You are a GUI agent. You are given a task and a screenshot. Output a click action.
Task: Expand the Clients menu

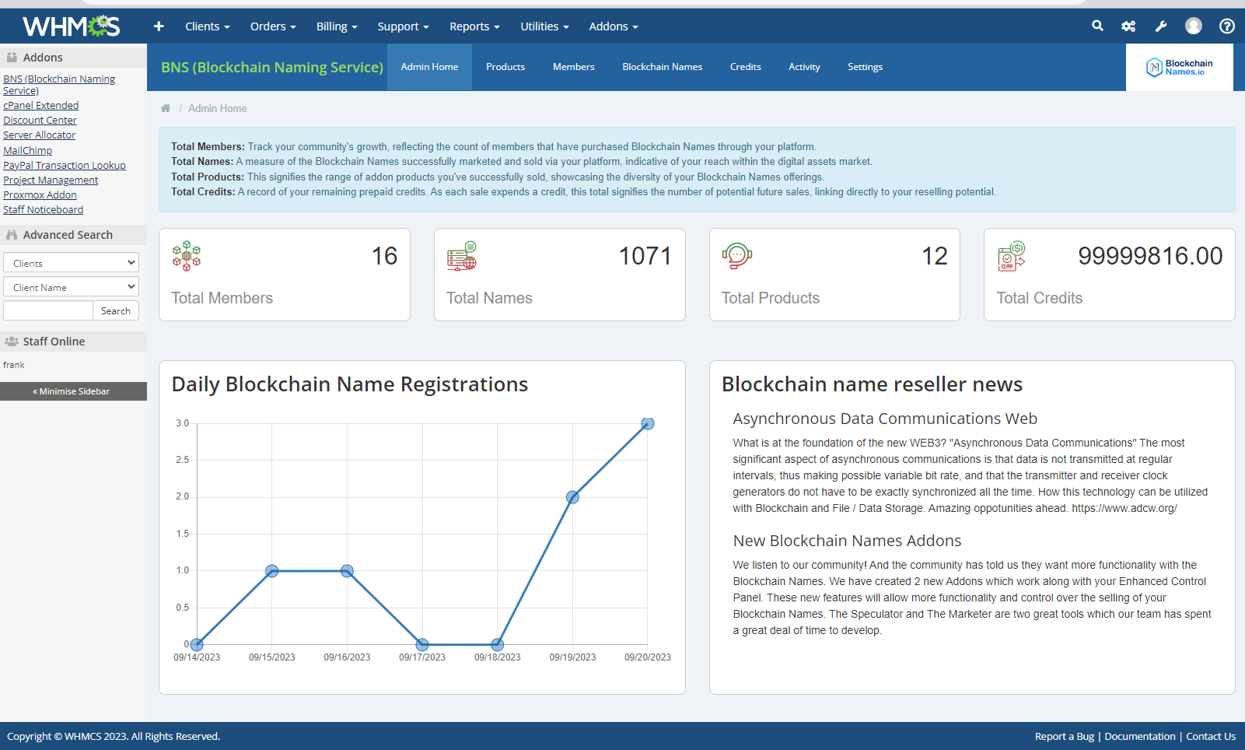[207, 26]
